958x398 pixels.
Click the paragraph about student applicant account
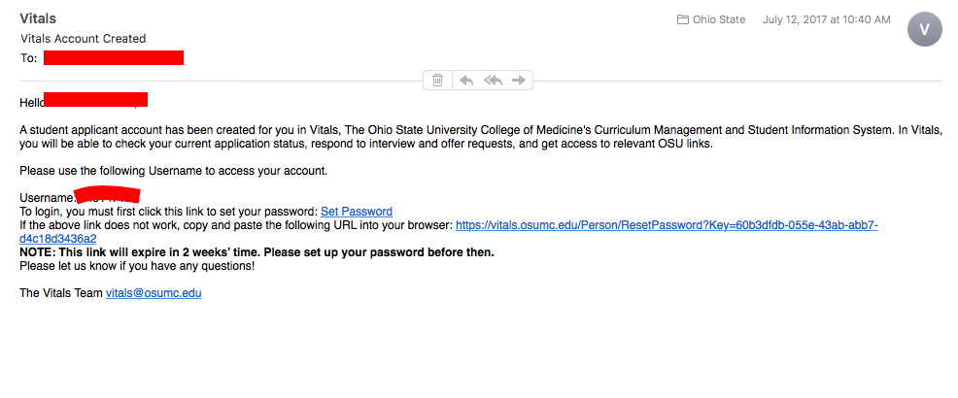[481, 138]
